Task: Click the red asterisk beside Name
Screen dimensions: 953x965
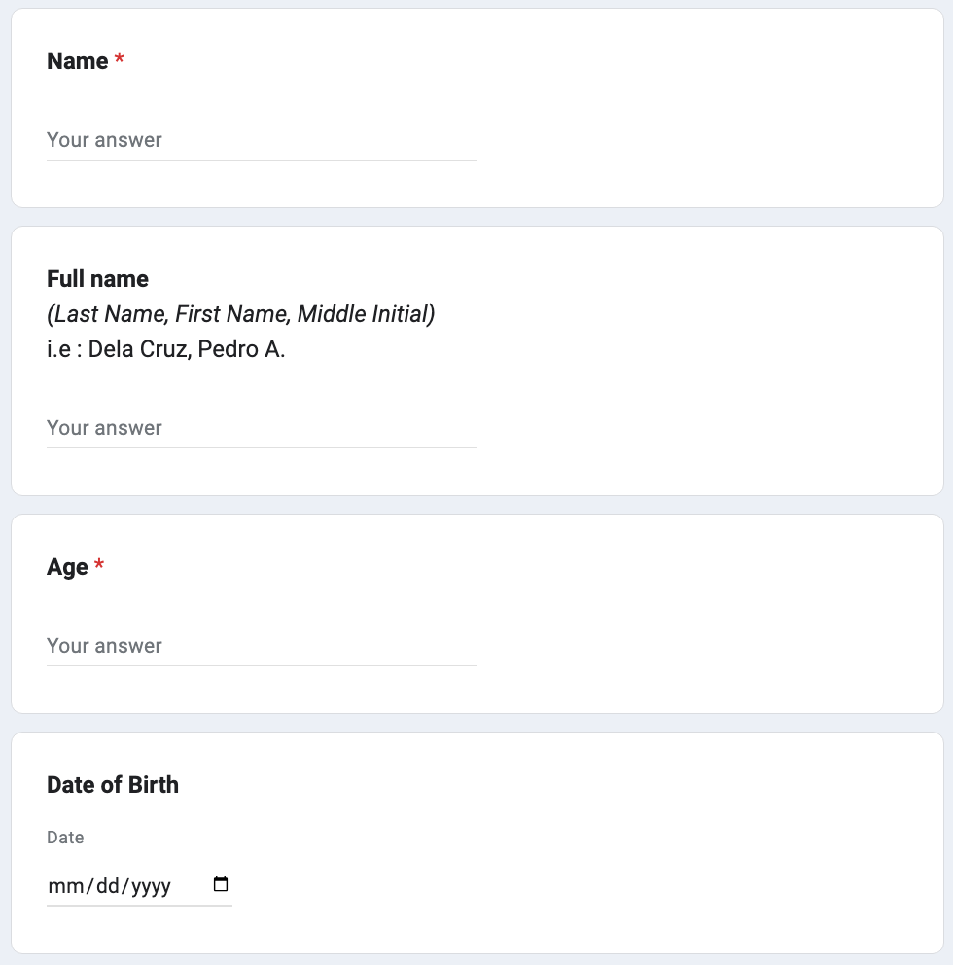Action: (120, 60)
